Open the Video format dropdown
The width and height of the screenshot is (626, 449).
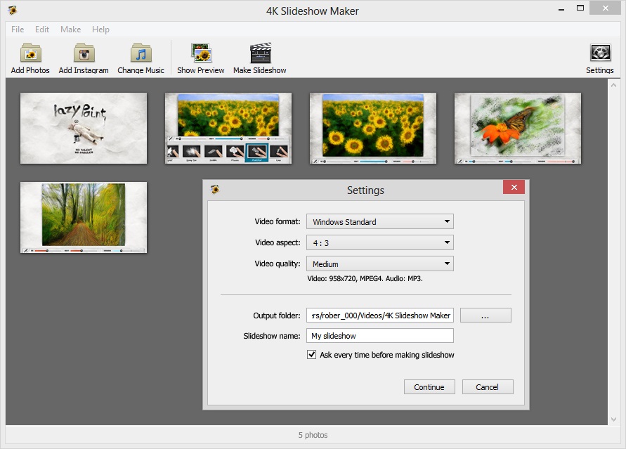click(x=448, y=221)
